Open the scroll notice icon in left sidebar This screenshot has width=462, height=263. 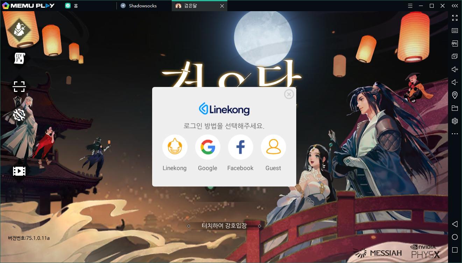pos(19,58)
